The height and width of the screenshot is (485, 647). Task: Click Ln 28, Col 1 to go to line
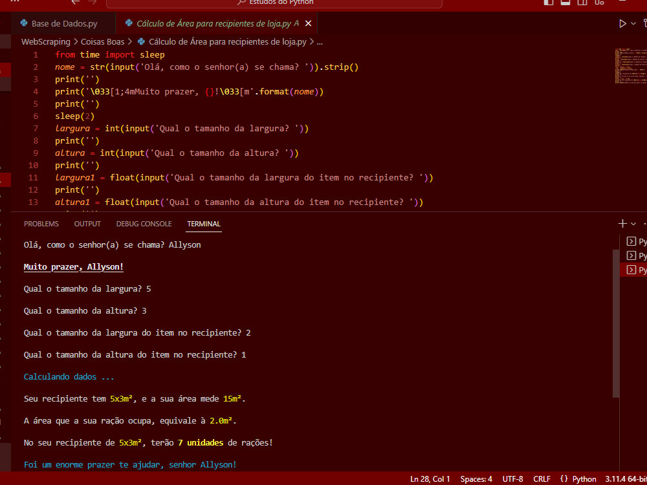coord(430,479)
